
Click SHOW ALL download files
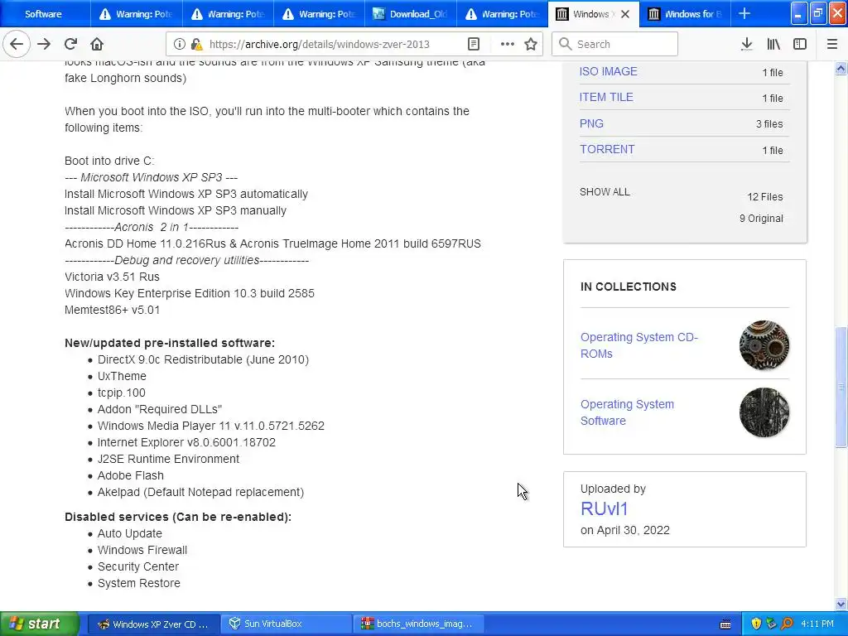pyautogui.click(x=605, y=192)
